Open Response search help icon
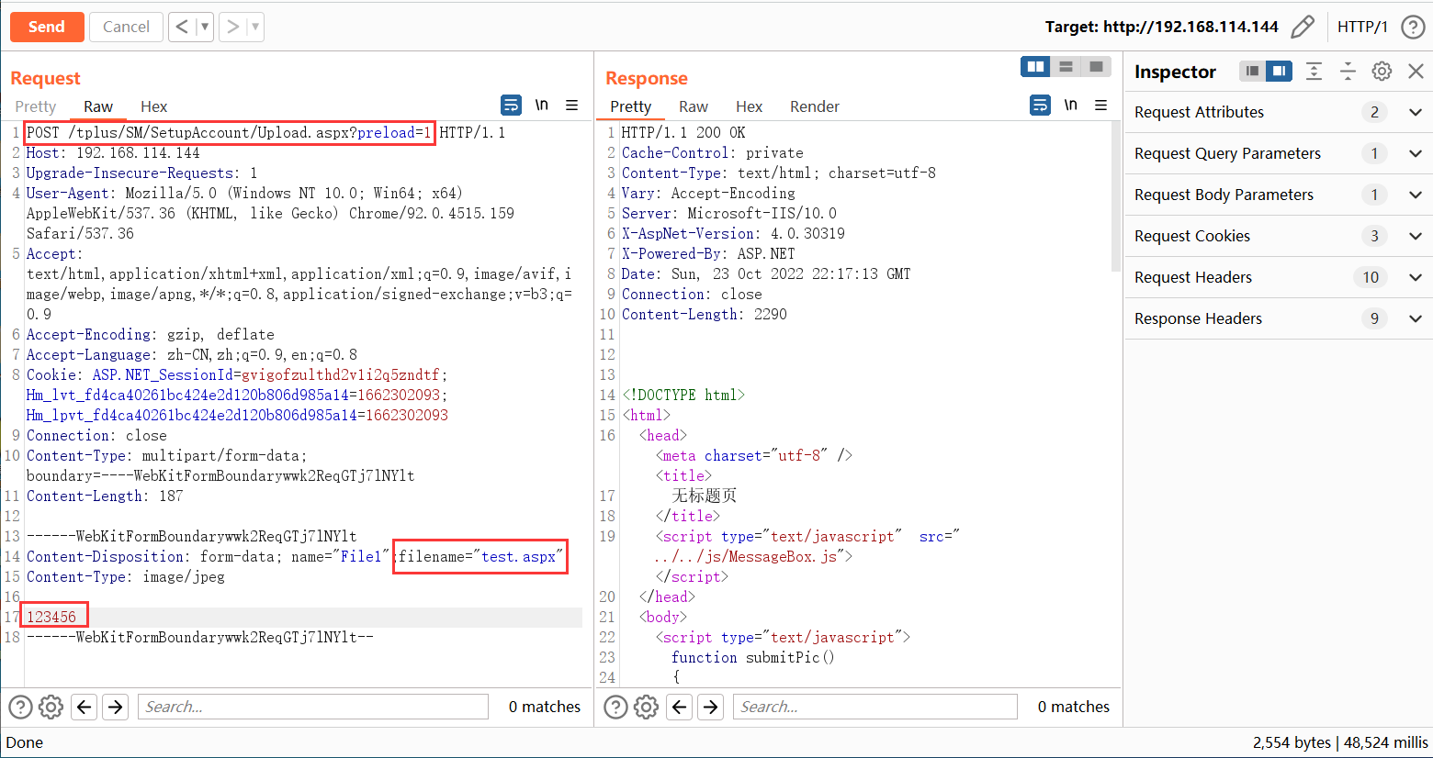This screenshot has height=758, width=1433. click(615, 707)
